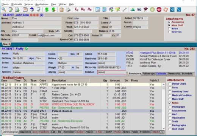
Task: Click the last blue phone icon
Action: (179, 9)
